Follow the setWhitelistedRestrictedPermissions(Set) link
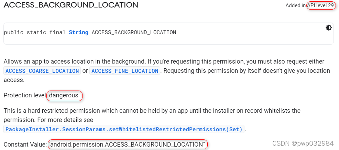The image size is (339, 150). pos(124,129)
